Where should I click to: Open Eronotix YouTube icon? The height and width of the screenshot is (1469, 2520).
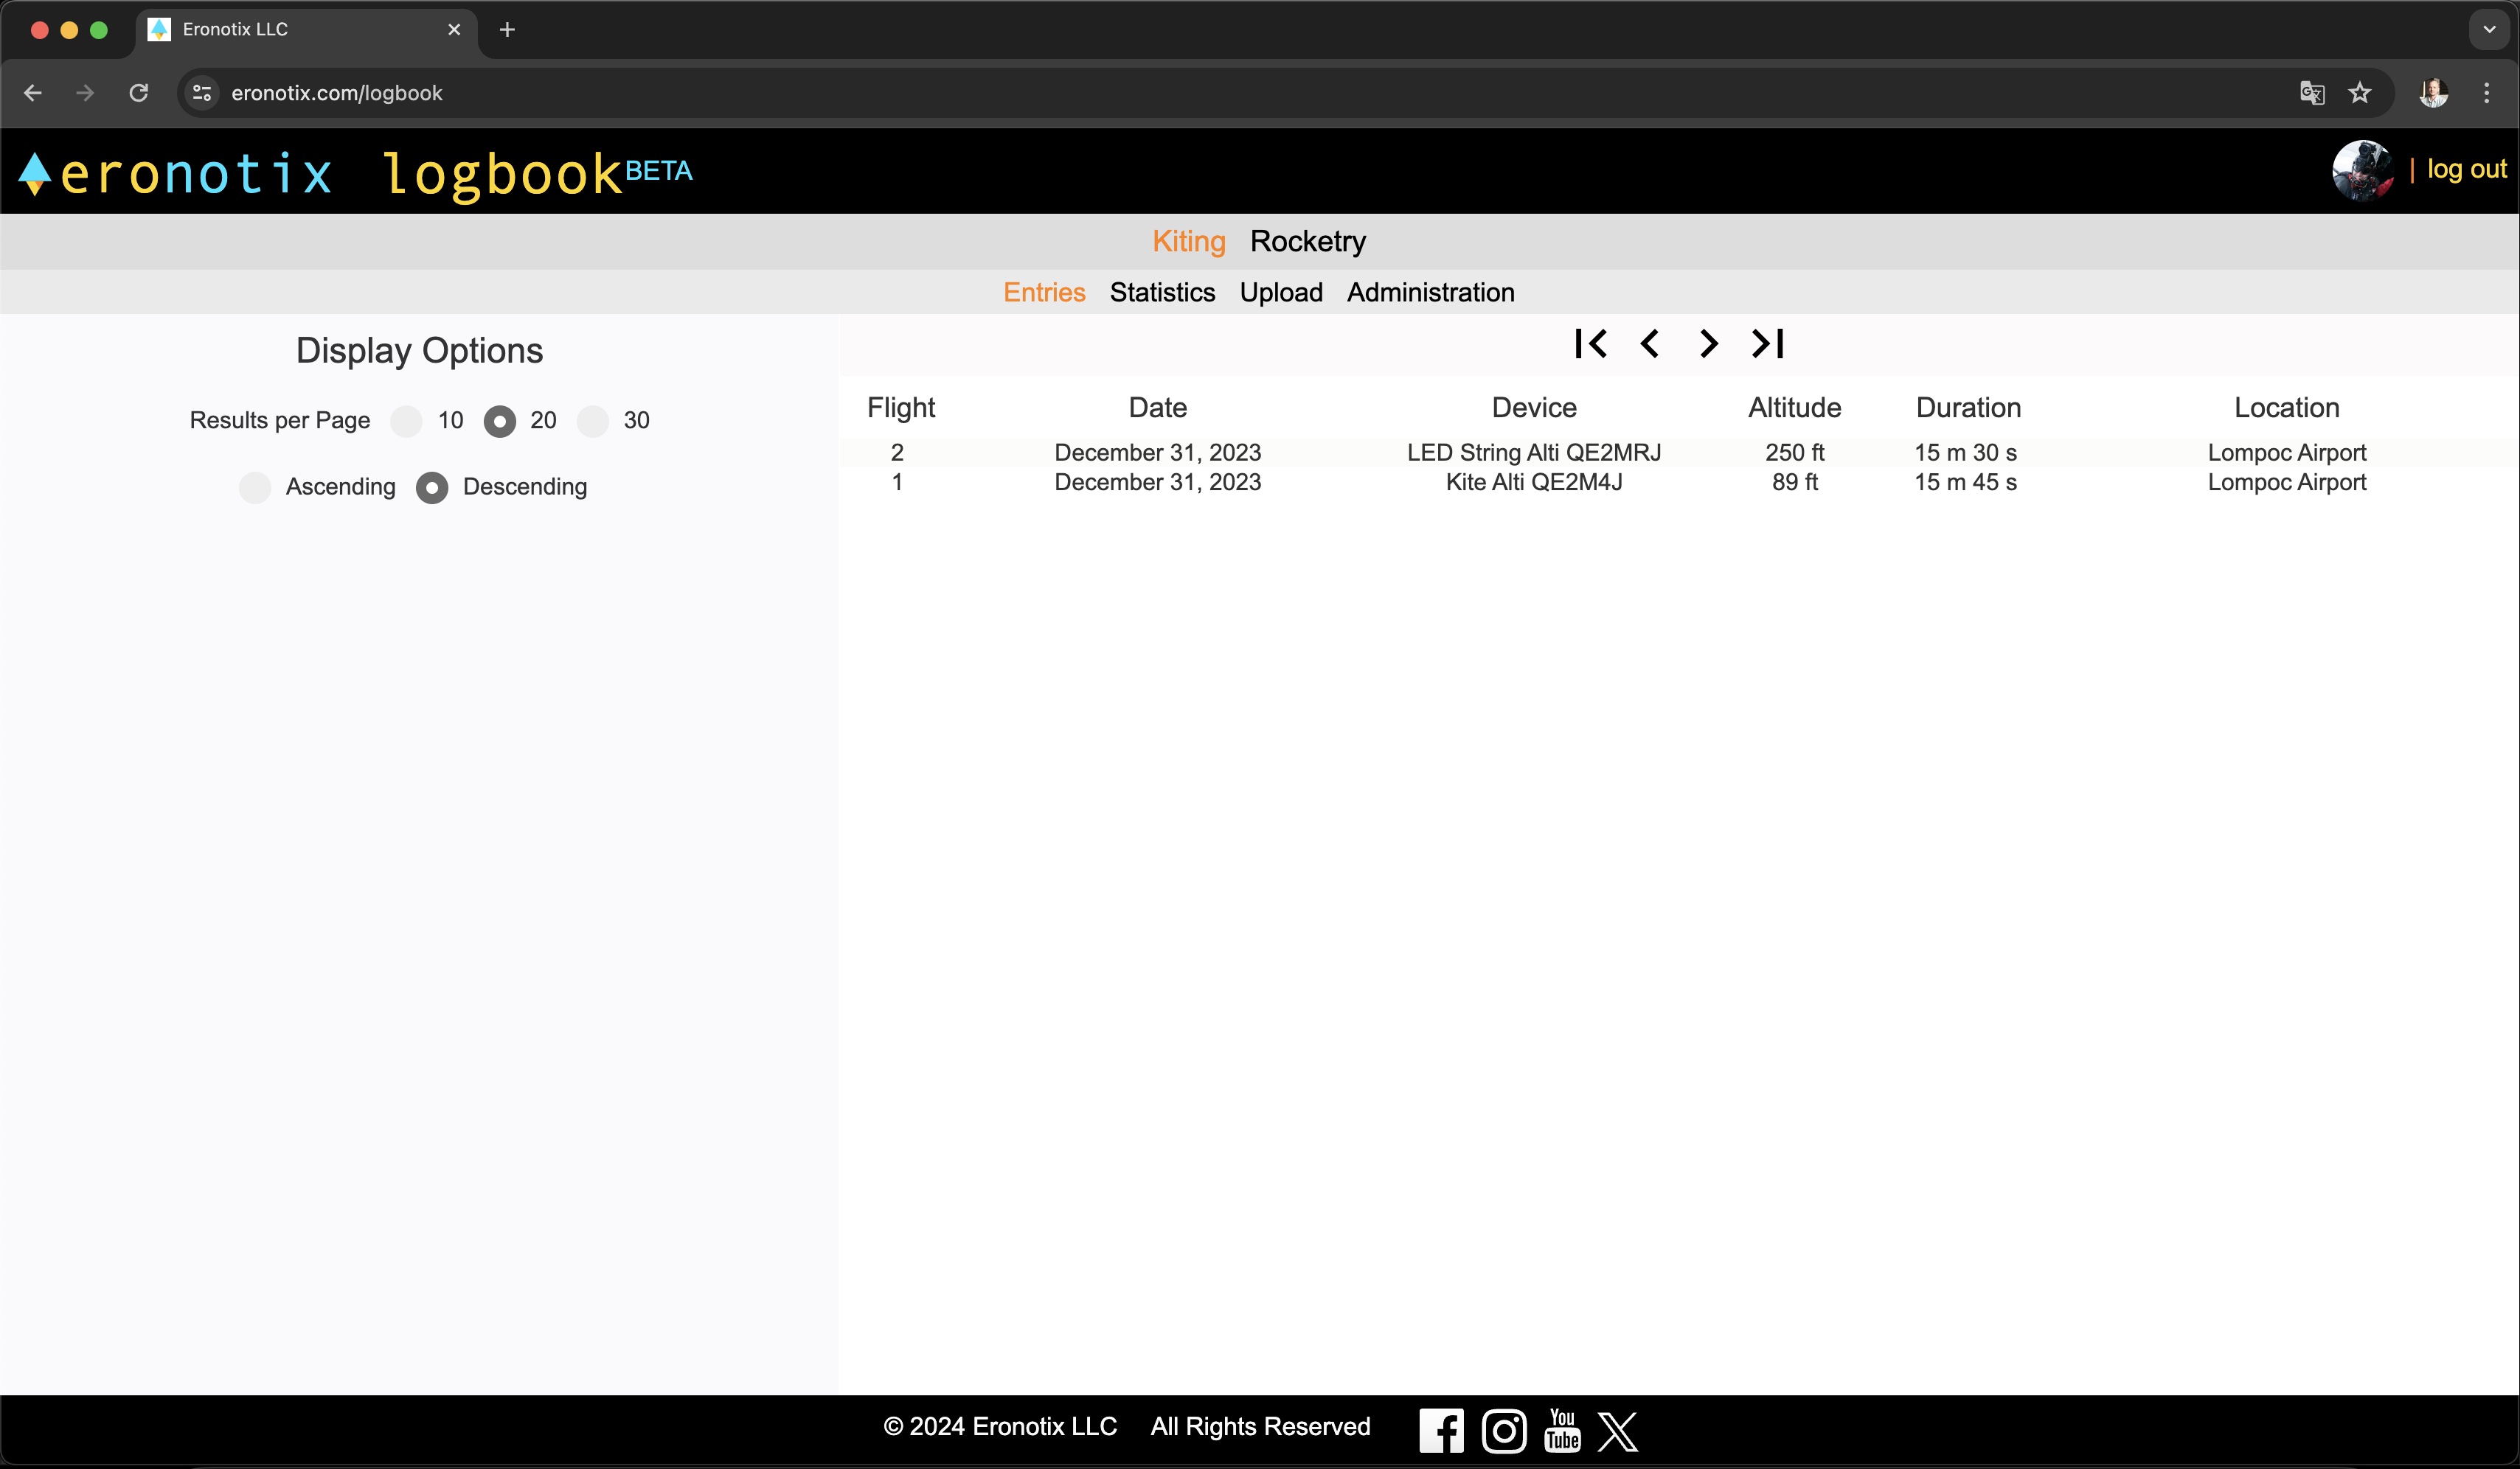click(1562, 1430)
